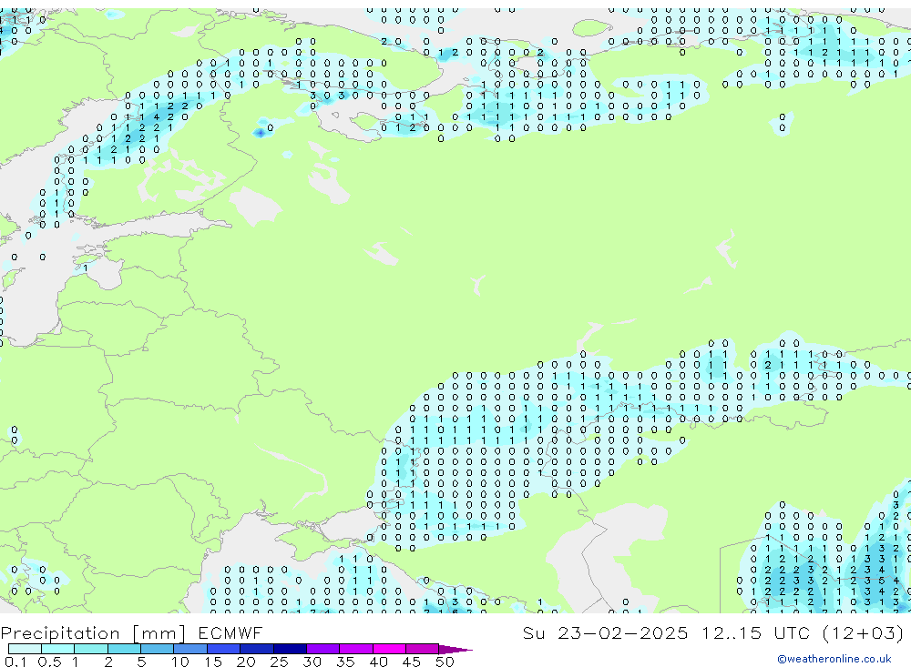911x667 pixels.
Task: Click the 45–50 mm legend color swatch
Action: click(x=423, y=649)
